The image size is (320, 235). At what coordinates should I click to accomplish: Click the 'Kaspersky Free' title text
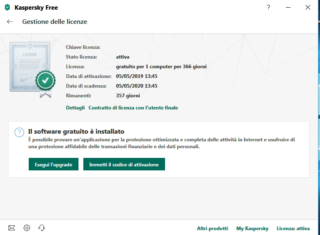click(x=36, y=8)
